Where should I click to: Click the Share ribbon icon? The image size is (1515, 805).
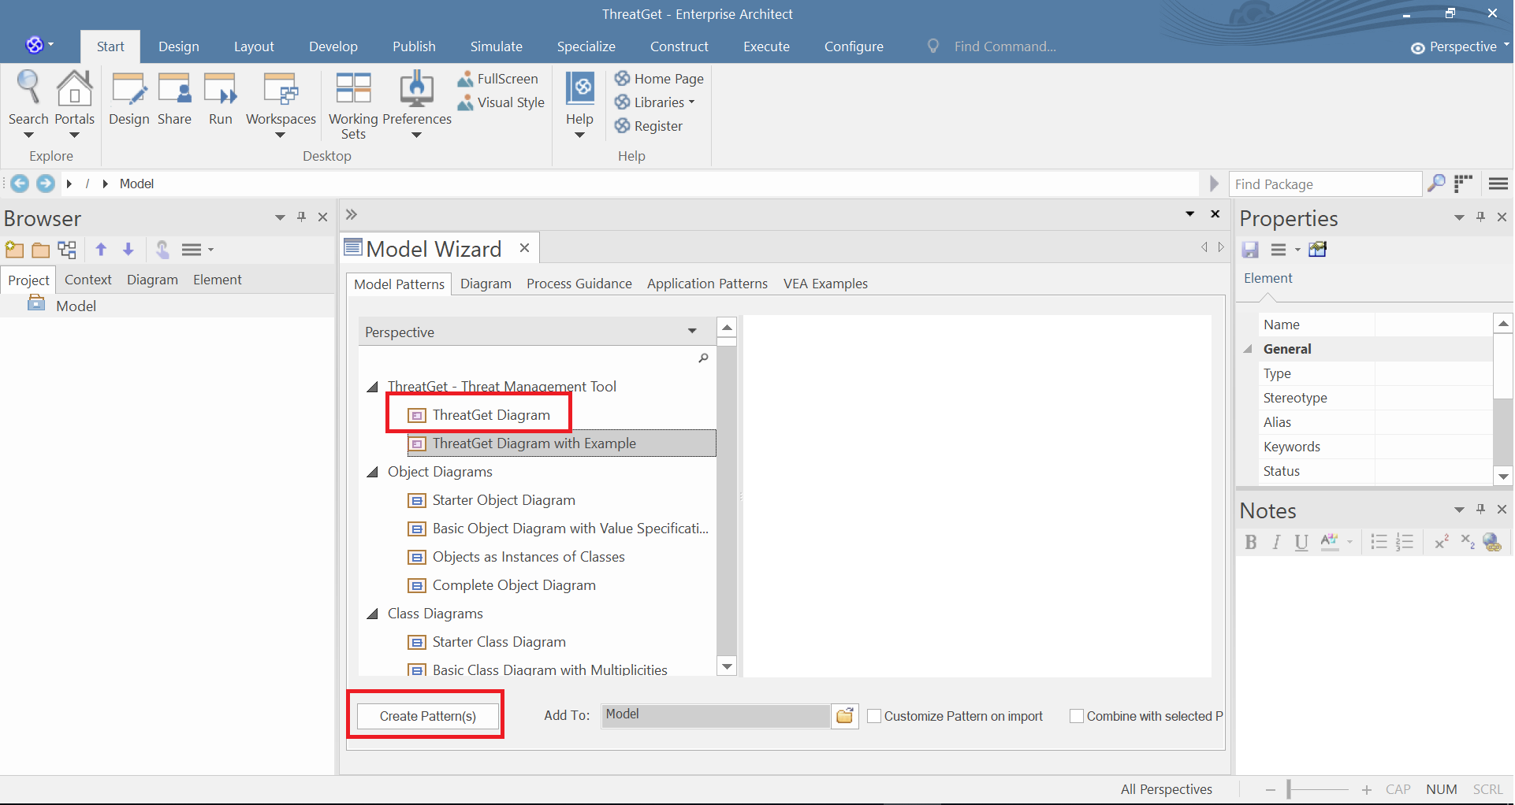tap(174, 89)
